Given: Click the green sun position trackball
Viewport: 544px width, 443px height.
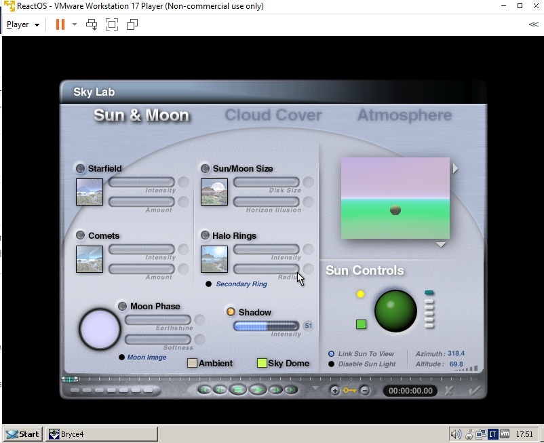Looking at the screenshot, I should (x=395, y=311).
